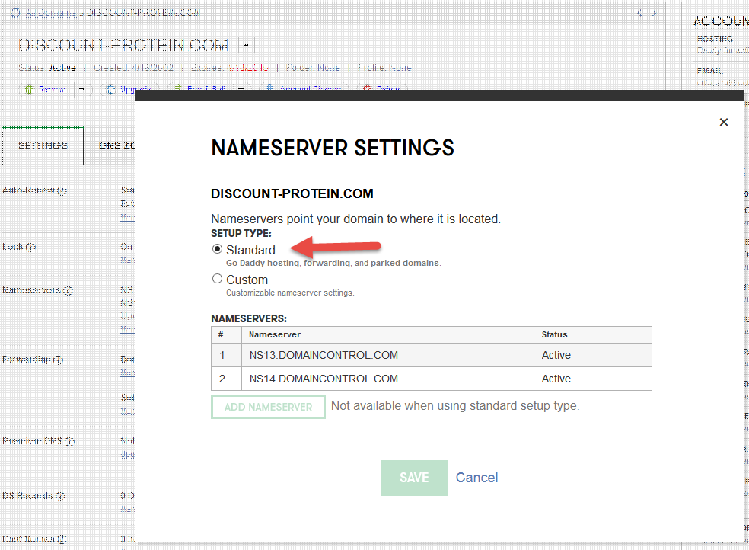Go to the previous domain arrow

click(639, 13)
